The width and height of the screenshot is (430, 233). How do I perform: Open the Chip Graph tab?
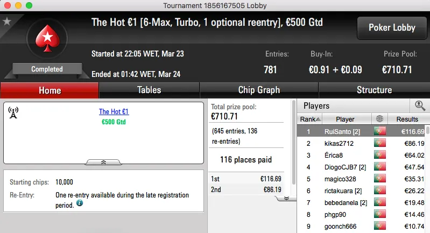[x=259, y=90]
